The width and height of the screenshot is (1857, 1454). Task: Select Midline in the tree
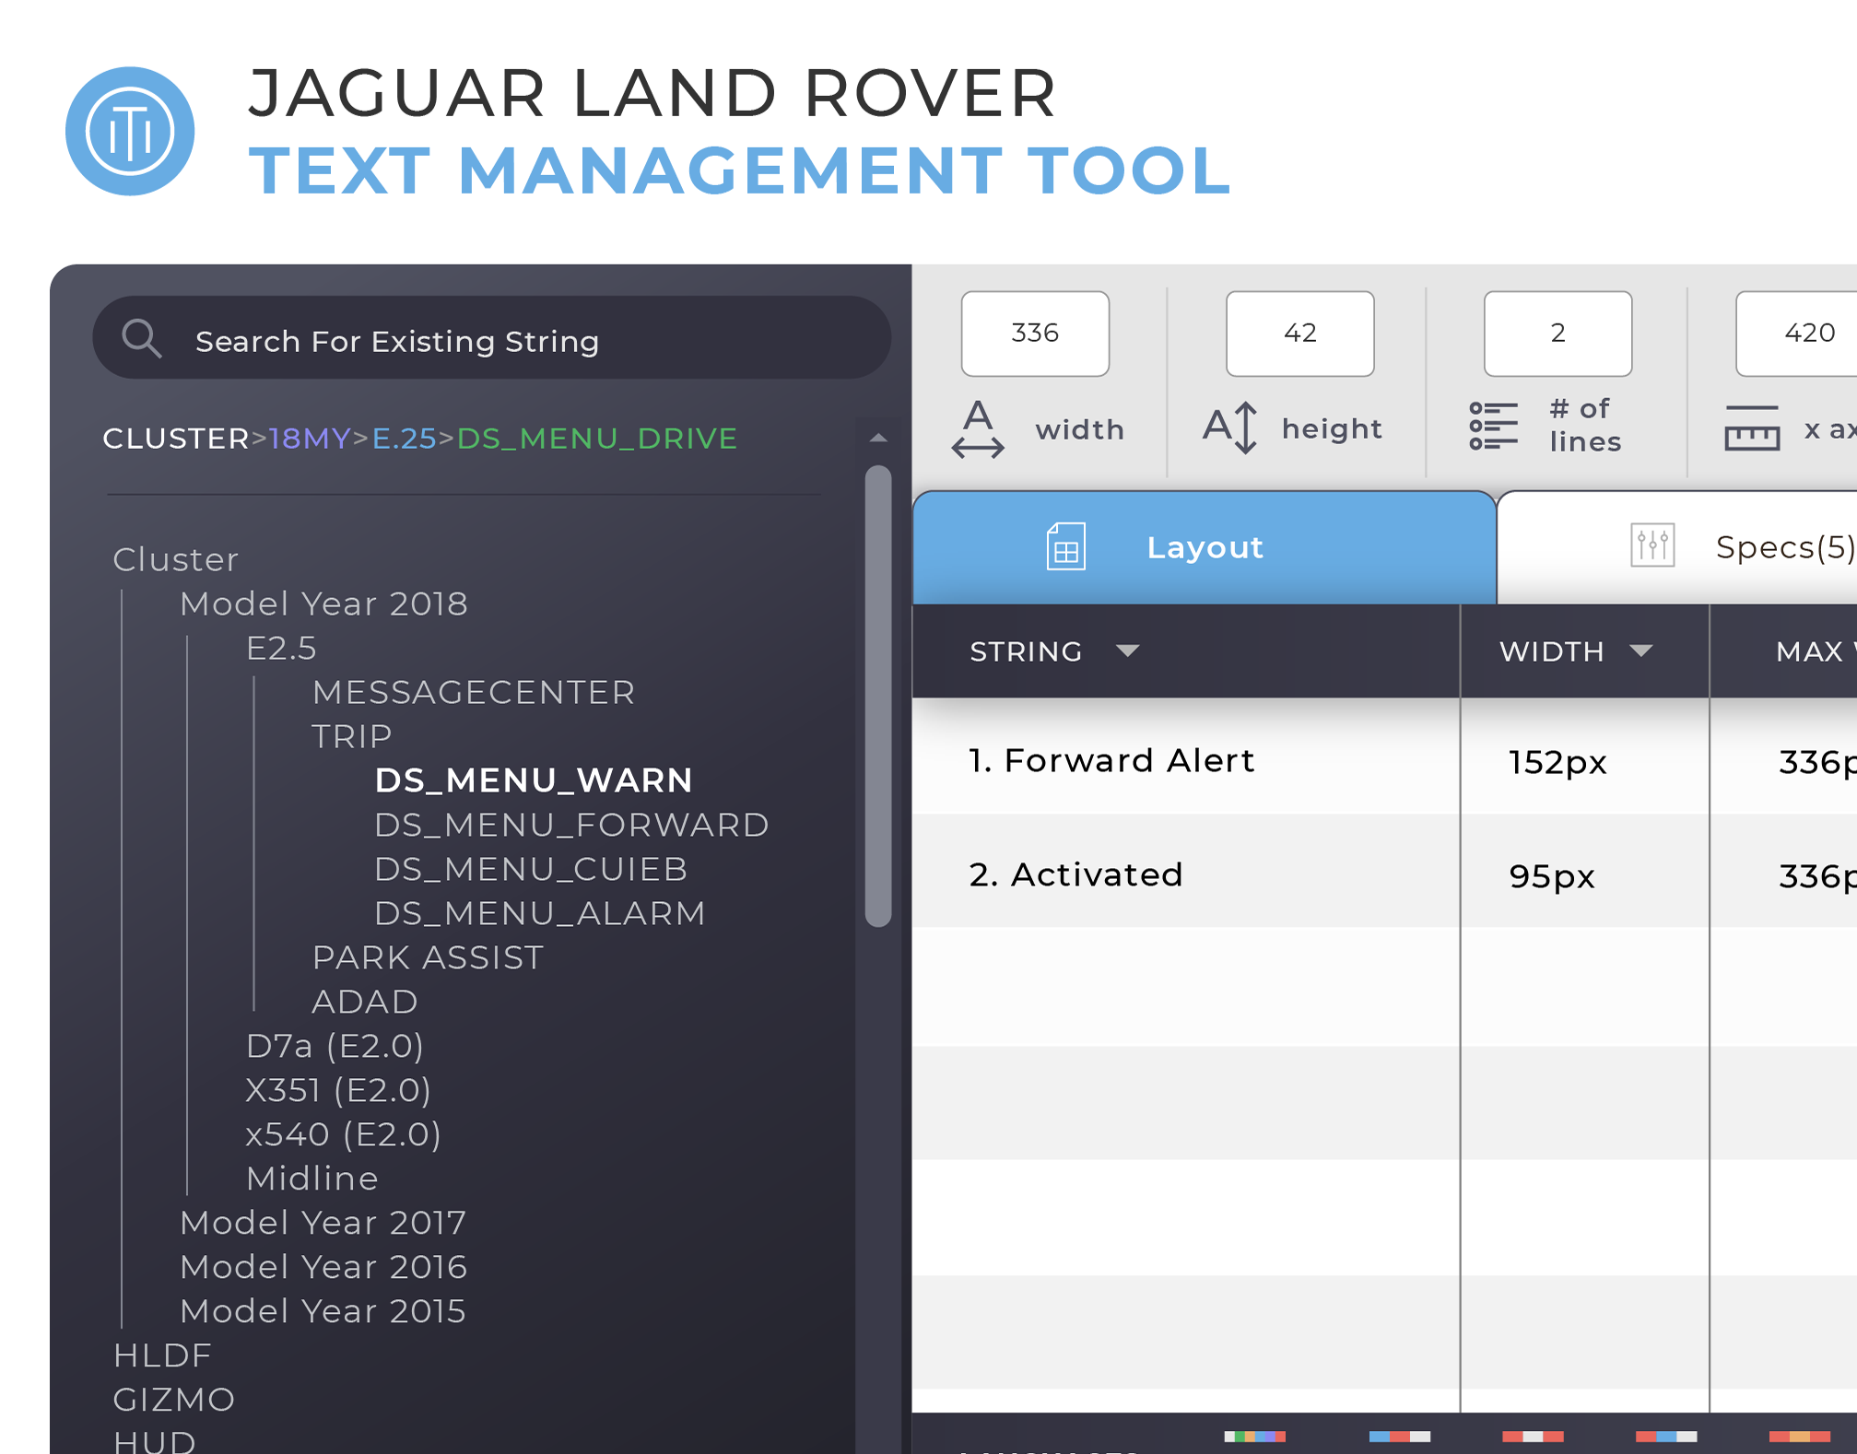[312, 1178]
